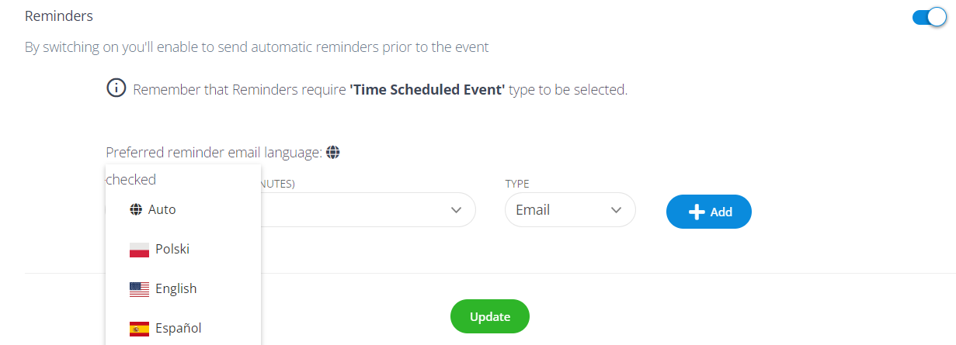Choose Polski as reminder language
The height and width of the screenshot is (345, 956).
(x=172, y=250)
